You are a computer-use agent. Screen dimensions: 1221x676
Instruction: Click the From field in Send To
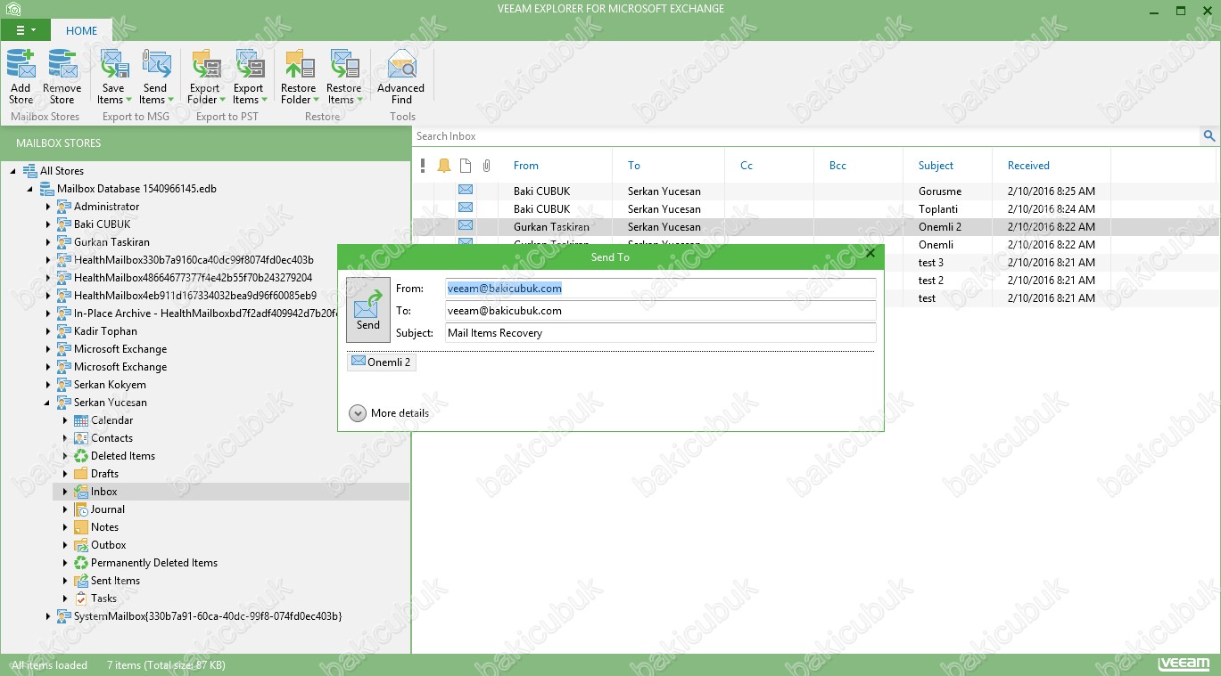pyautogui.click(x=660, y=289)
